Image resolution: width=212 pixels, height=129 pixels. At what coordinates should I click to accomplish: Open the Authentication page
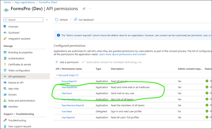(16, 58)
